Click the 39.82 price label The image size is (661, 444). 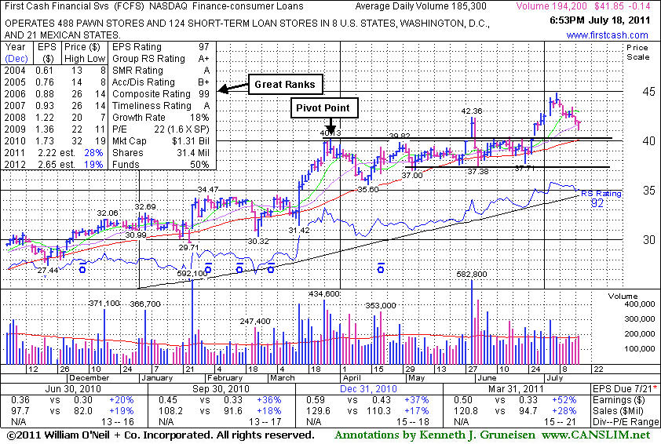(400, 136)
